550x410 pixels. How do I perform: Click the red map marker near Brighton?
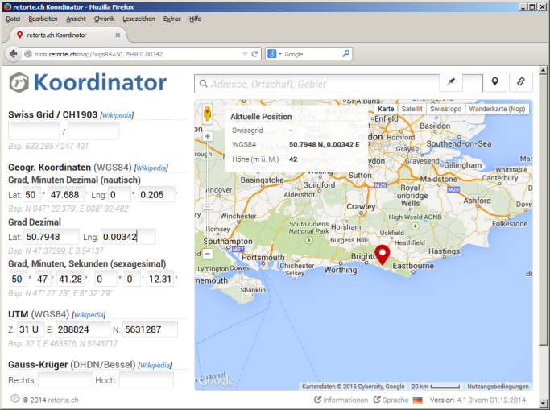tap(382, 255)
